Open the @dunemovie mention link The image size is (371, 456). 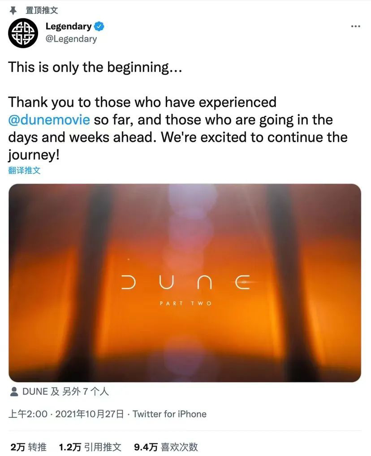click(49, 120)
